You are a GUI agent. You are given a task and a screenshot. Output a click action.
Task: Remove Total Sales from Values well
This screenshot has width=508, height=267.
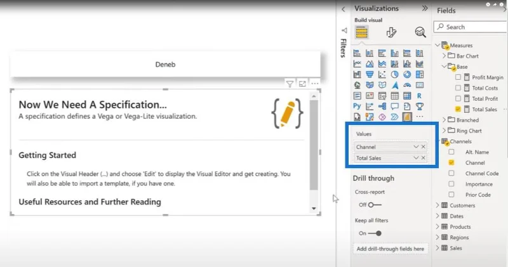(x=423, y=158)
